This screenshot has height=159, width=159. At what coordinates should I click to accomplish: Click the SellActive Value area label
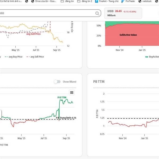pos(128,35)
